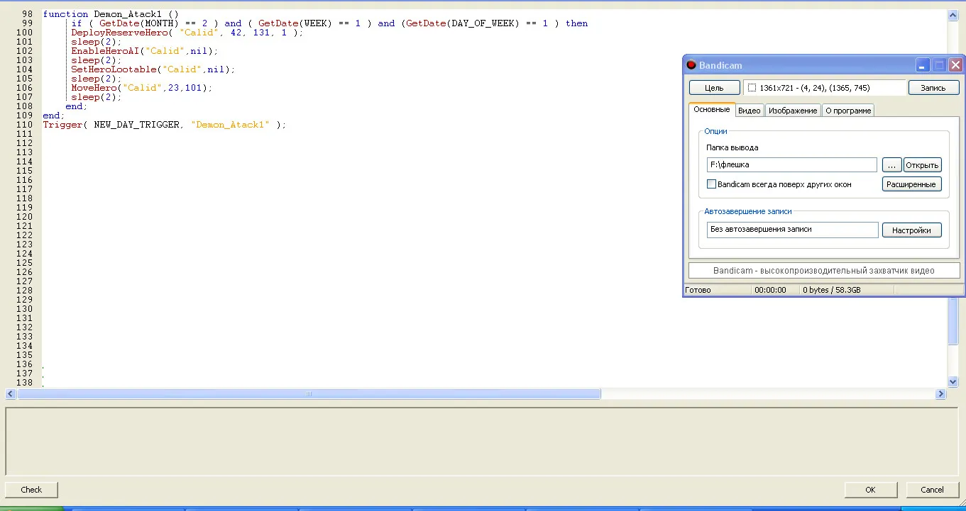Image resolution: width=966 pixels, height=511 pixels.
Task: Click the DeployReserveHero code line
Action: pos(187,33)
